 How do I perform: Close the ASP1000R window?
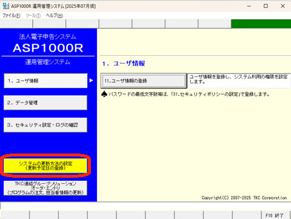pyautogui.click(x=283, y=6)
